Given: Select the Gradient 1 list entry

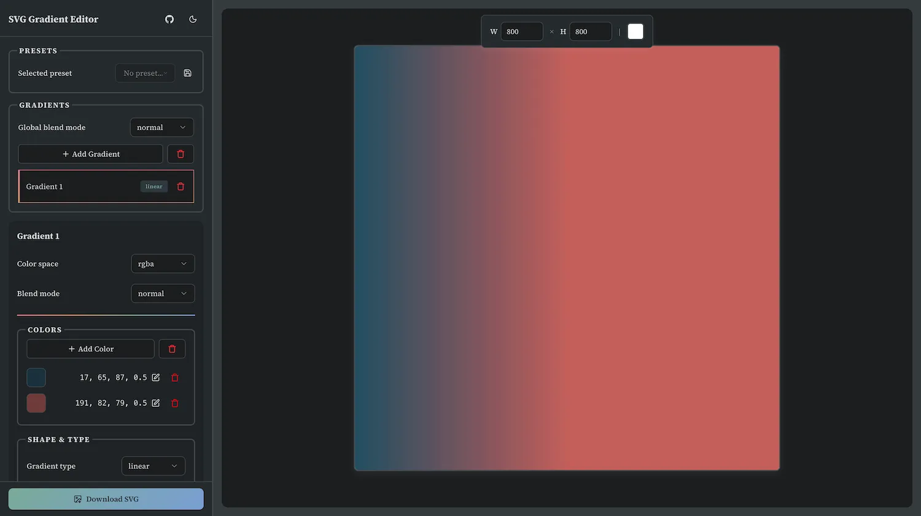Looking at the screenshot, I should tap(74, 186).
